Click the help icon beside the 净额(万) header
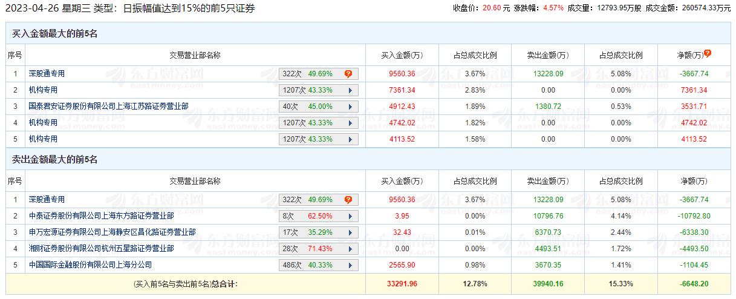This screenshot has width=736, height=299. point(708,53)
